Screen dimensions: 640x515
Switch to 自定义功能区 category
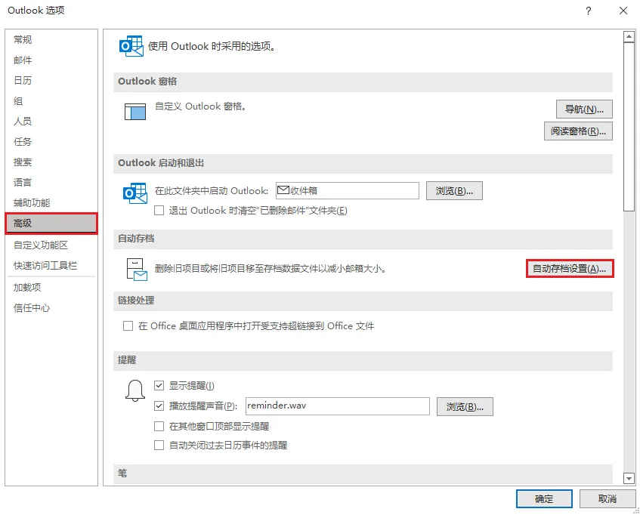41,245
